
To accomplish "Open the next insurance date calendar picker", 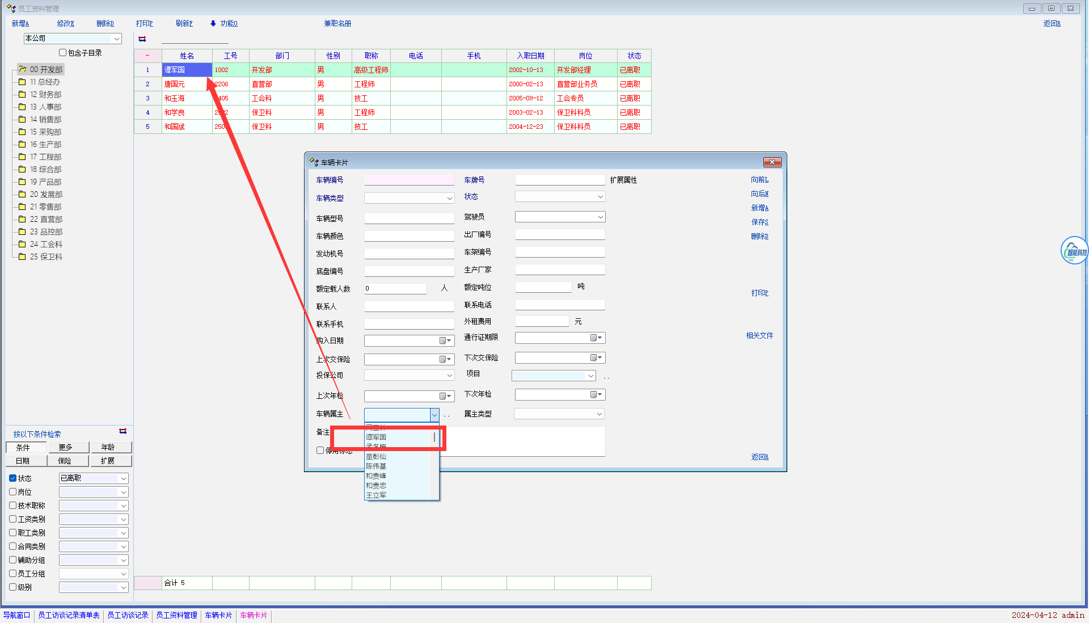I will 596,358.
